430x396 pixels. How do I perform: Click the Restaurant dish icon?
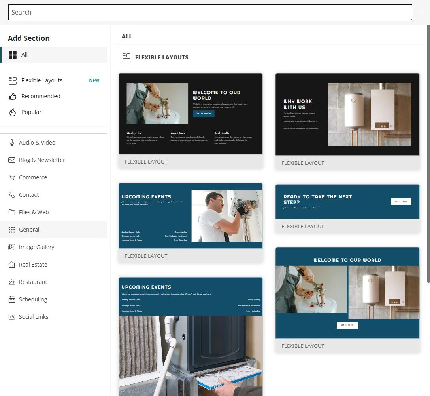tap(12, 282)
